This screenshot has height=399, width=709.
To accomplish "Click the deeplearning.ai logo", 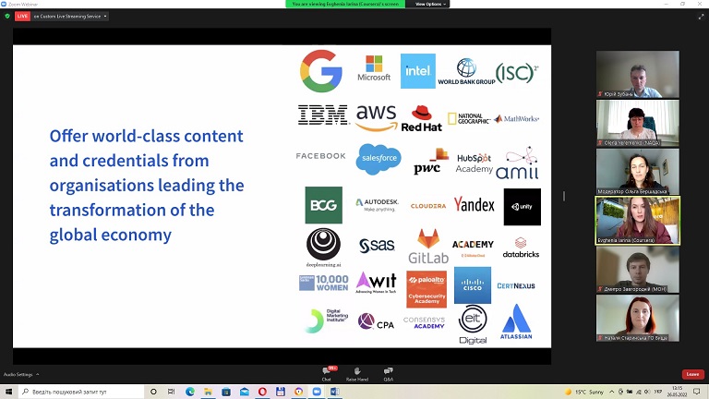I will [x=323, y=248].
